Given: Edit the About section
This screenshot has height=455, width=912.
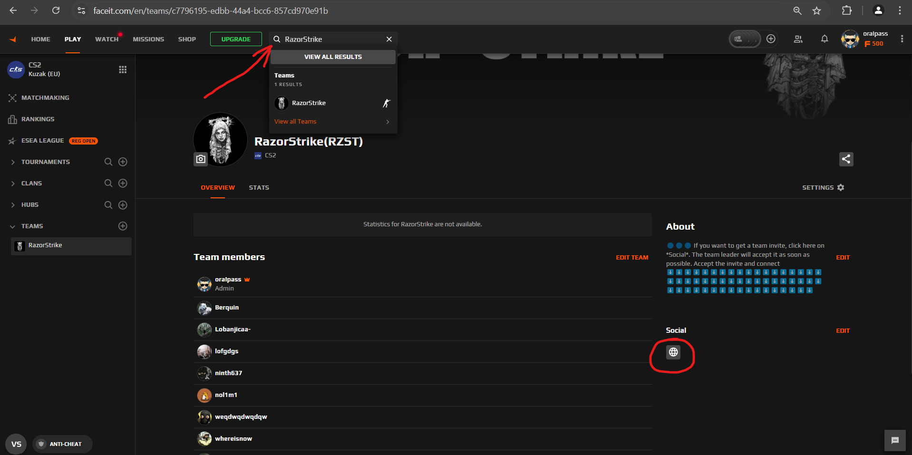Looking at the screenshot, I should click(843, 258).
